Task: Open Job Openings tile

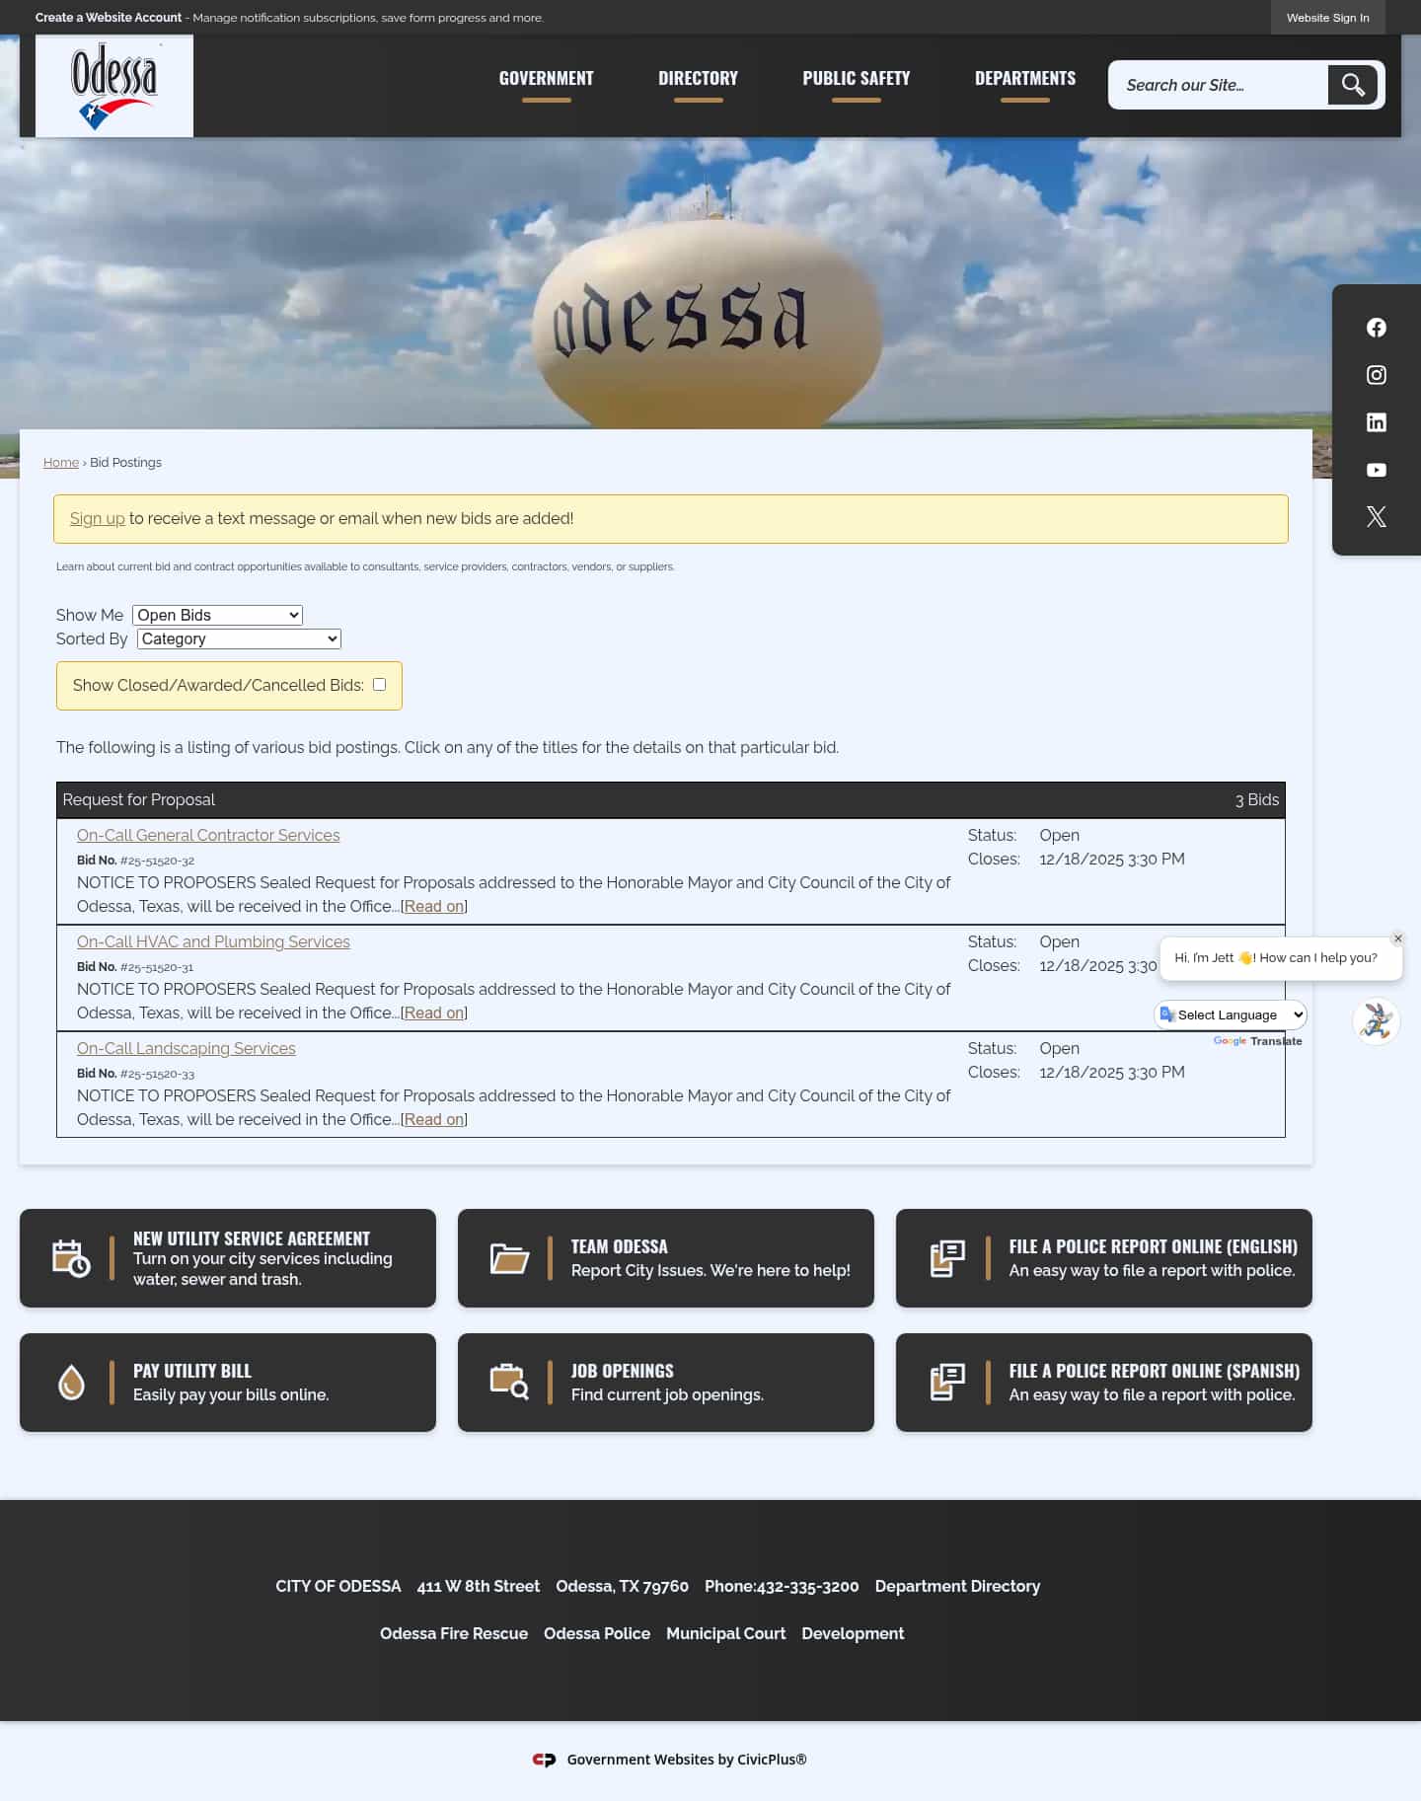Action: coord(666,1383)
